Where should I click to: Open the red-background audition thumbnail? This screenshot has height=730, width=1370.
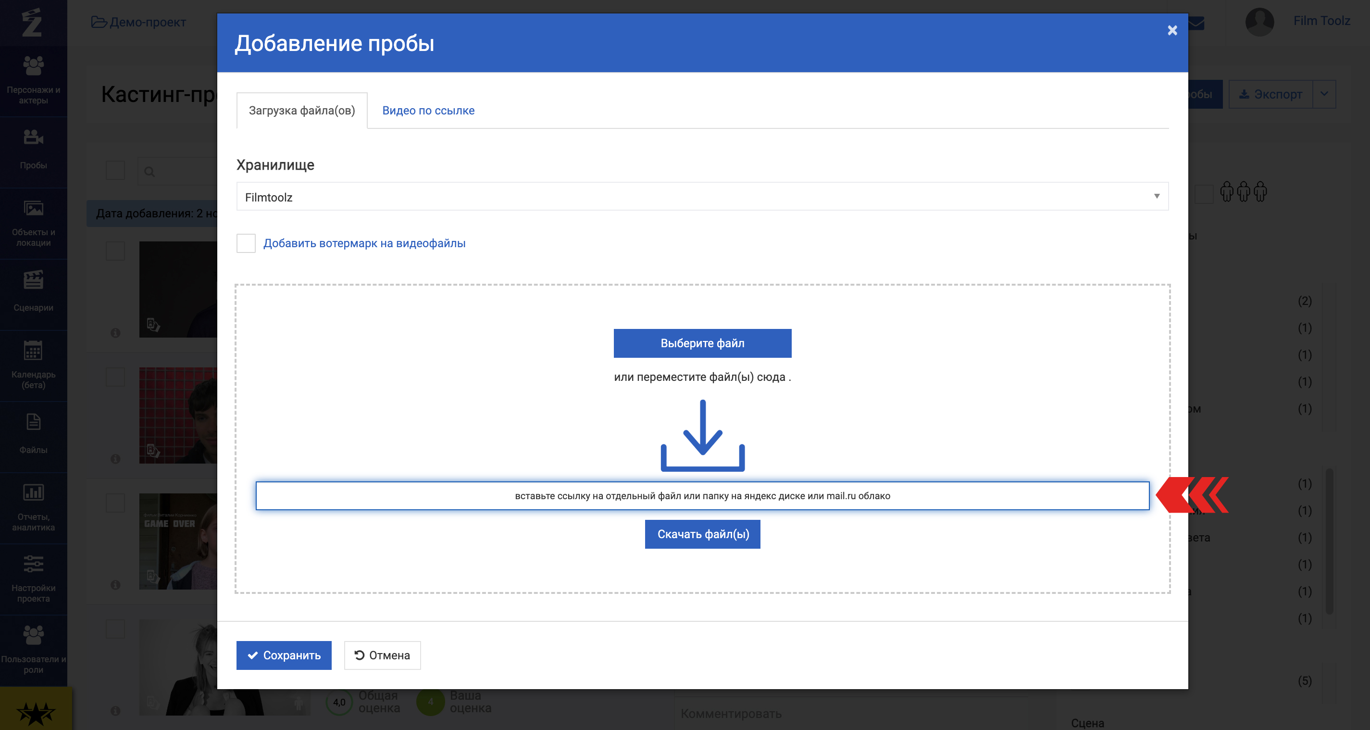click(178, 415)
